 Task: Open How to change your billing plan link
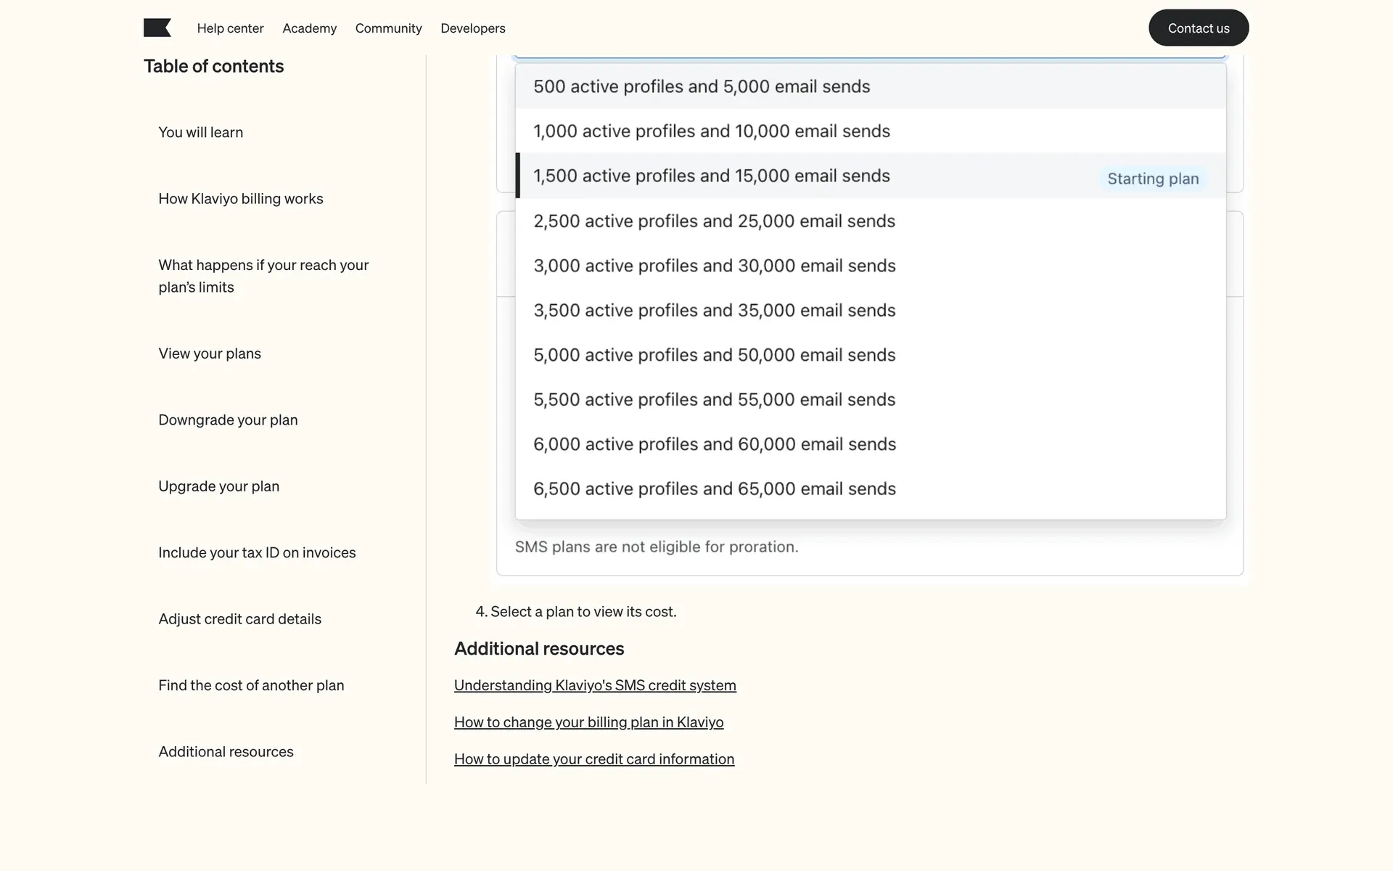[588, 722]
